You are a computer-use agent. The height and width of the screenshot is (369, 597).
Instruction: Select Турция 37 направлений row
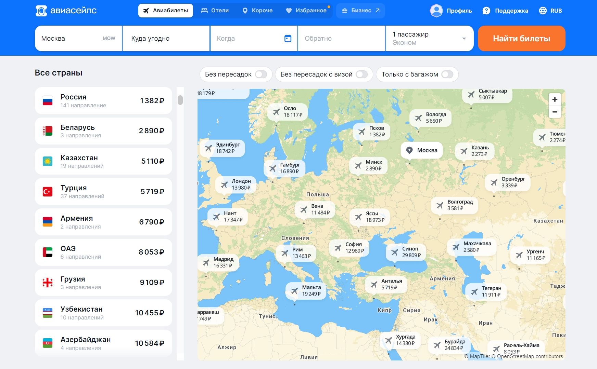[103, 192]
